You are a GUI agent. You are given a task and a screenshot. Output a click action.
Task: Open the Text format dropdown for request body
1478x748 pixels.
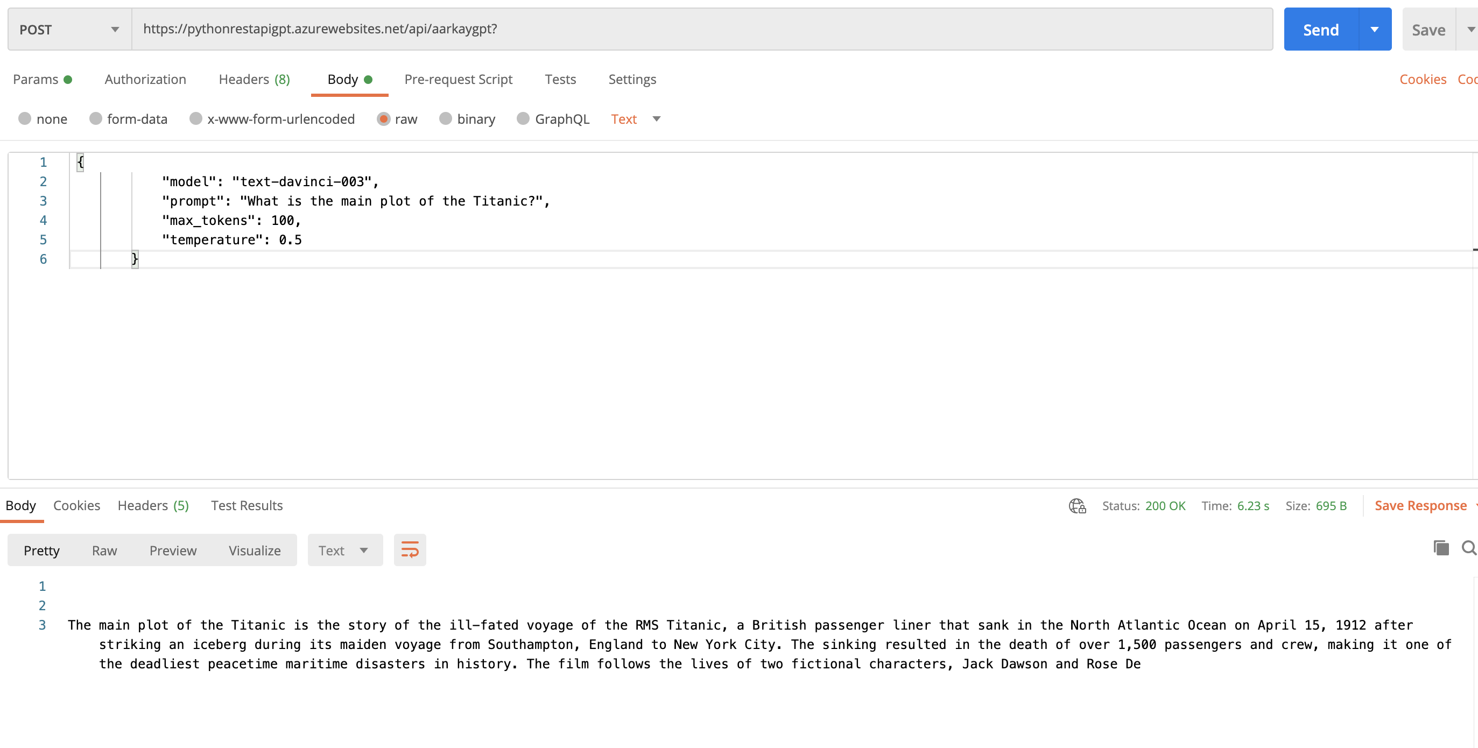pos(636,119)
